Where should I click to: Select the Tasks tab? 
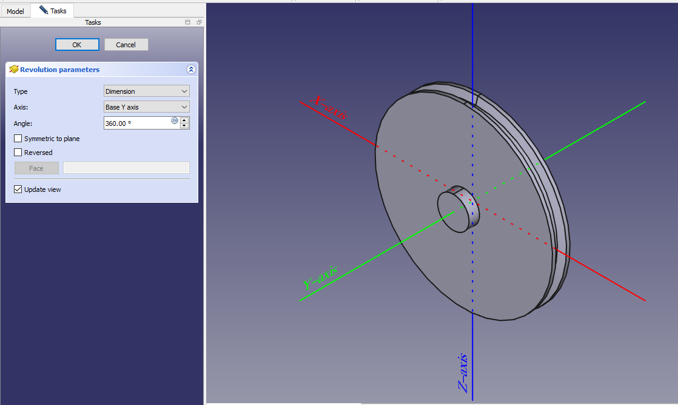point(53,10)
